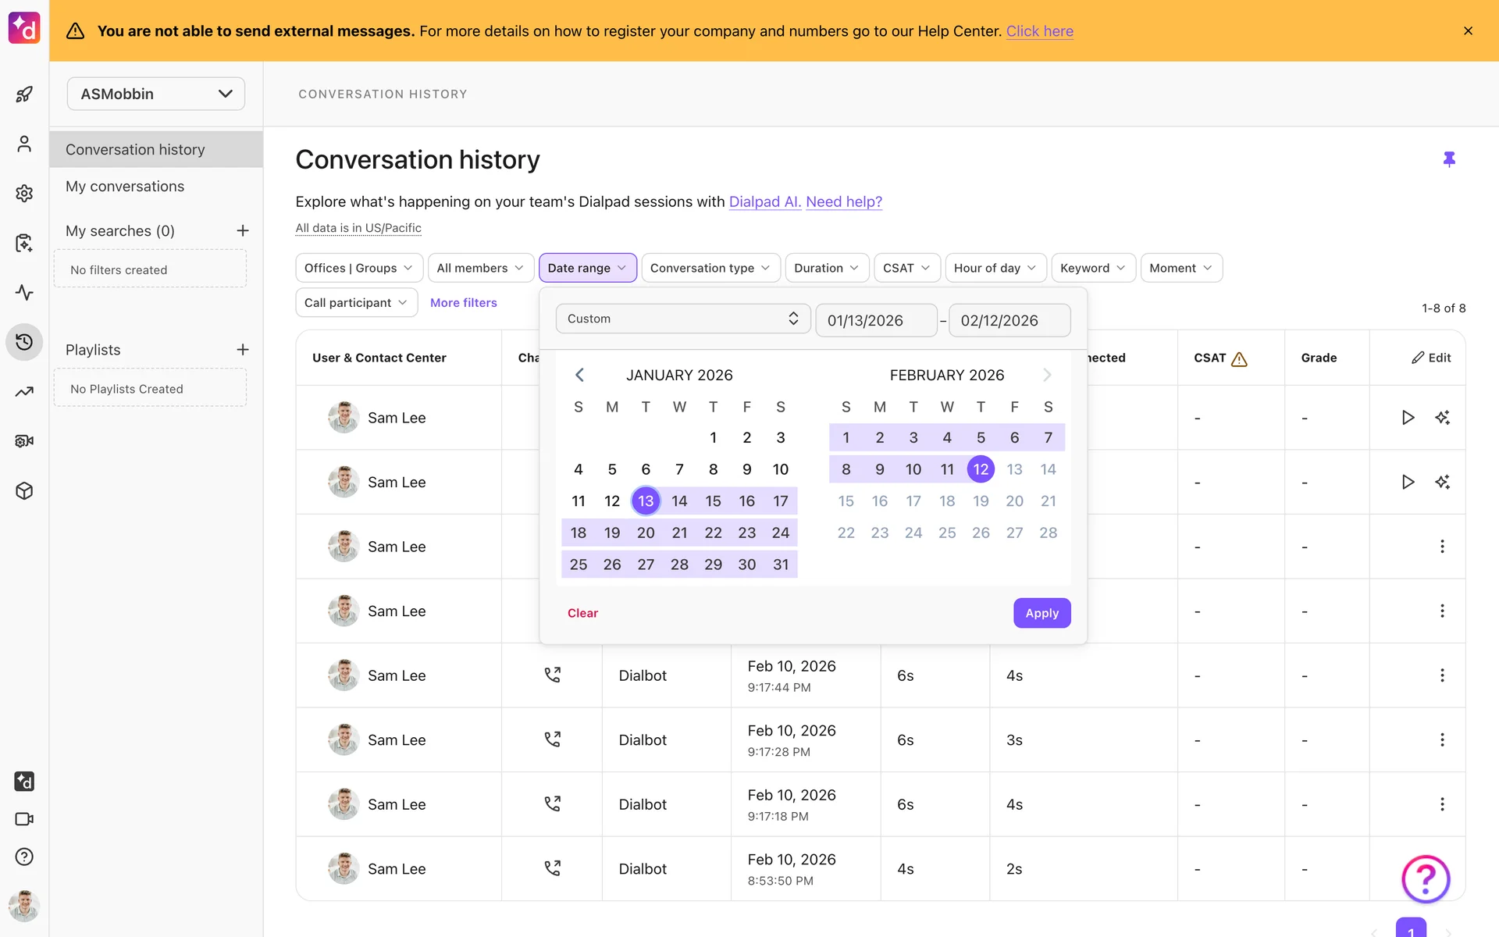Select January 20 in the calendar
The image size is (1499, 937).
(646, 533)
